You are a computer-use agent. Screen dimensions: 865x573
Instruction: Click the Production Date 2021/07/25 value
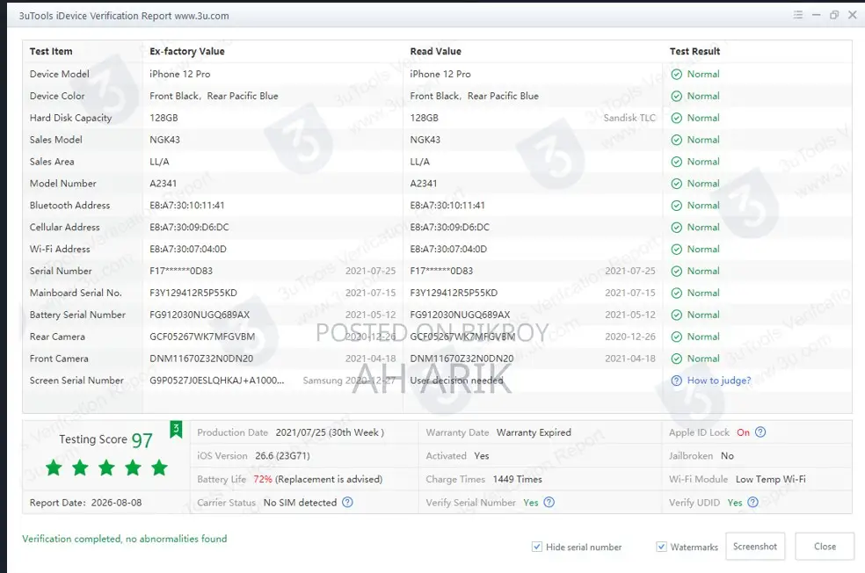pyautogui.click(x=330, y=432)
